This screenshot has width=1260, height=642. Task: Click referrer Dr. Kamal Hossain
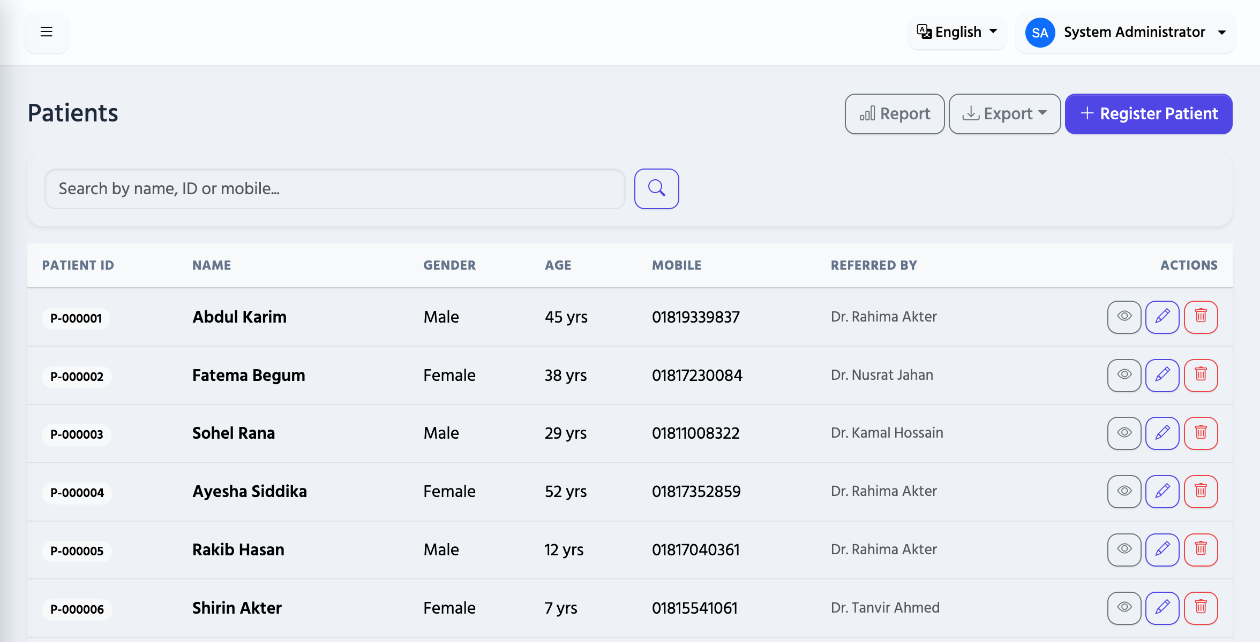click(887, 433)
